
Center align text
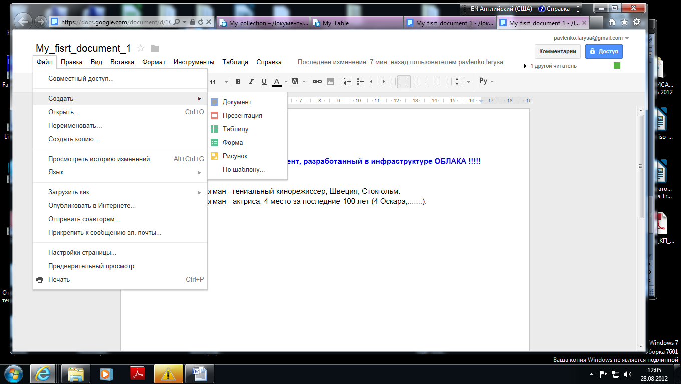[417, 81]
